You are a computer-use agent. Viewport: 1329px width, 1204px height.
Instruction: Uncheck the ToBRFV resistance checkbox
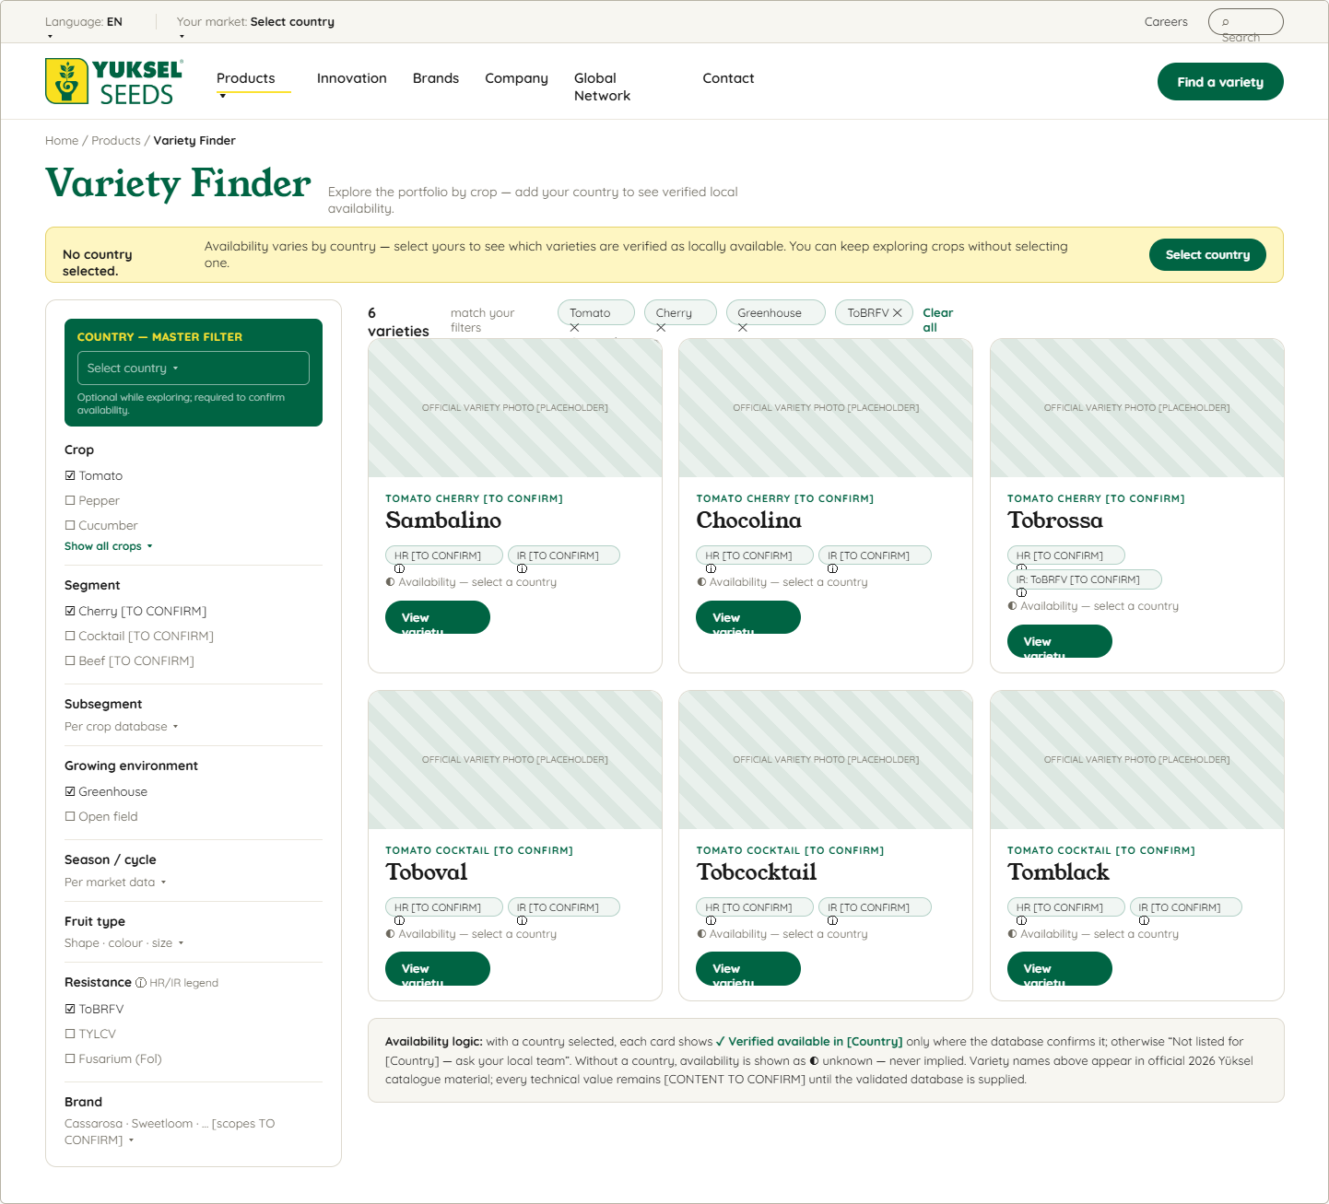tap(70, 1009)
